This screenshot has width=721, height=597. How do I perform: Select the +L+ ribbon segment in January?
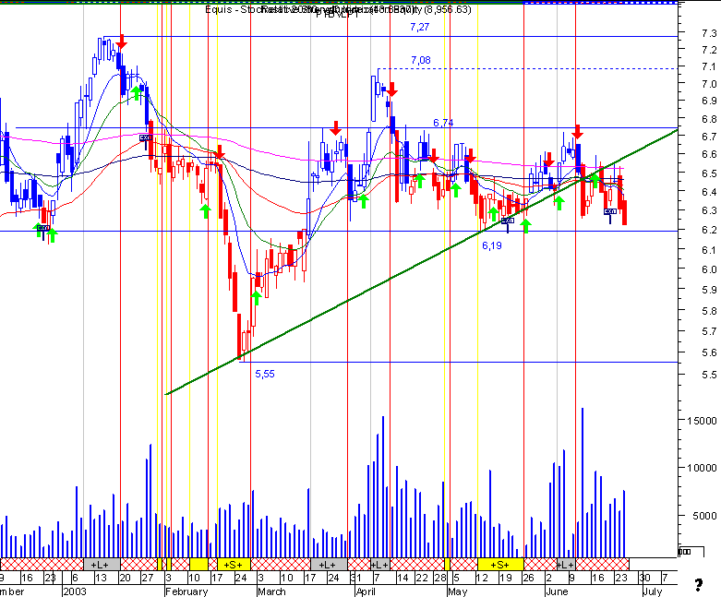click(x=102, y=565)
